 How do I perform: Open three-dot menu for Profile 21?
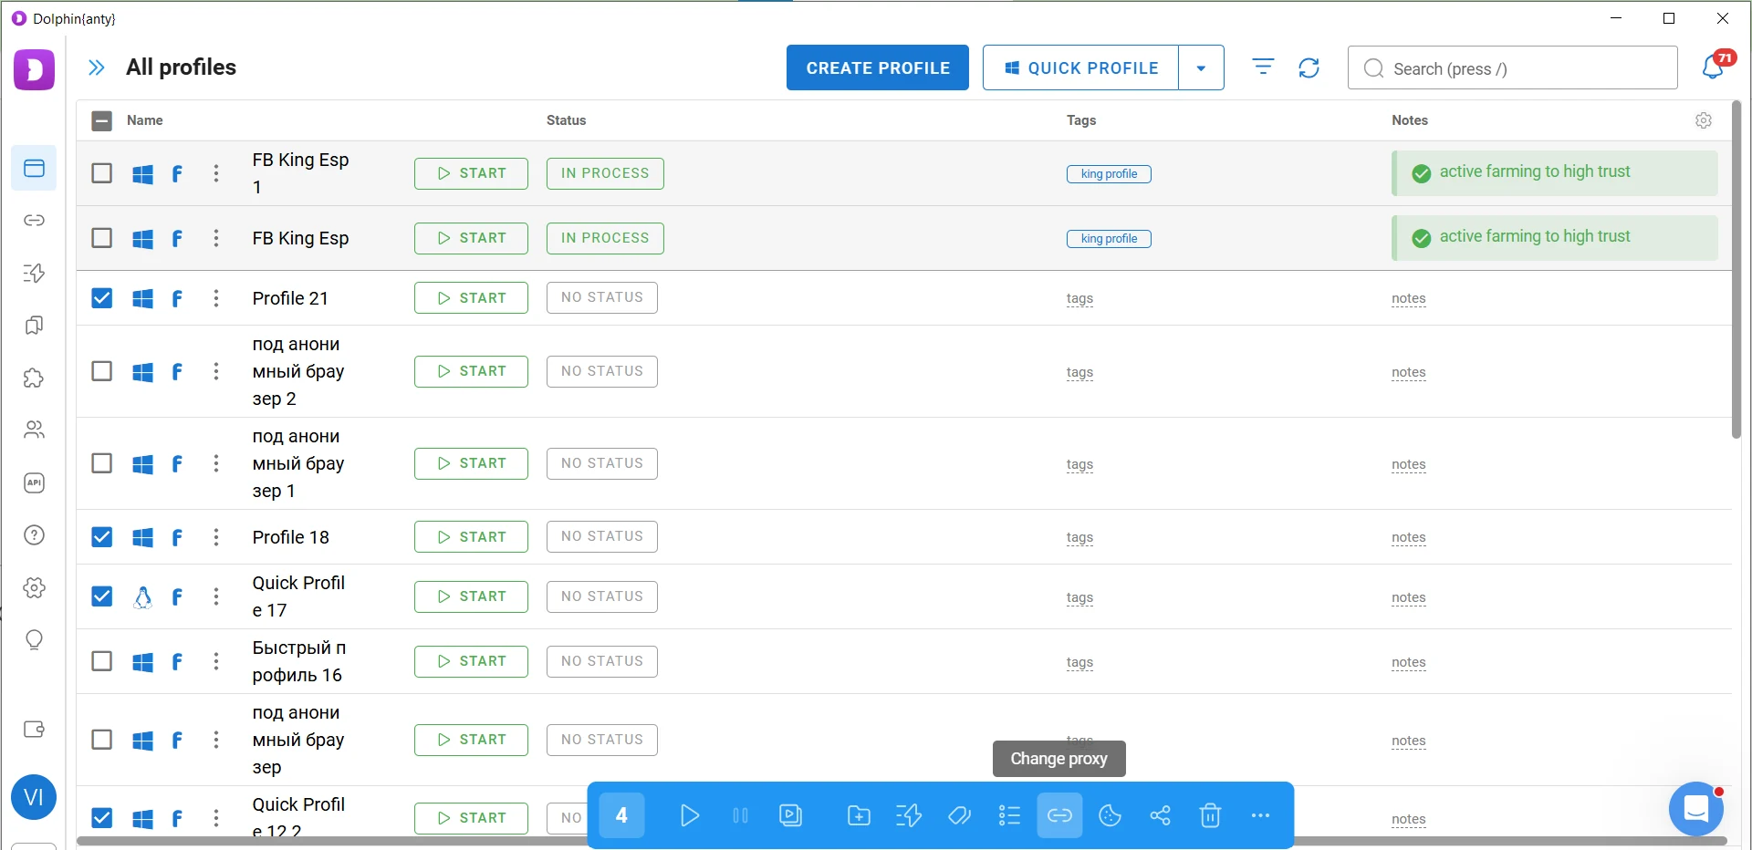pyautogui.click(x=216, y=298)
